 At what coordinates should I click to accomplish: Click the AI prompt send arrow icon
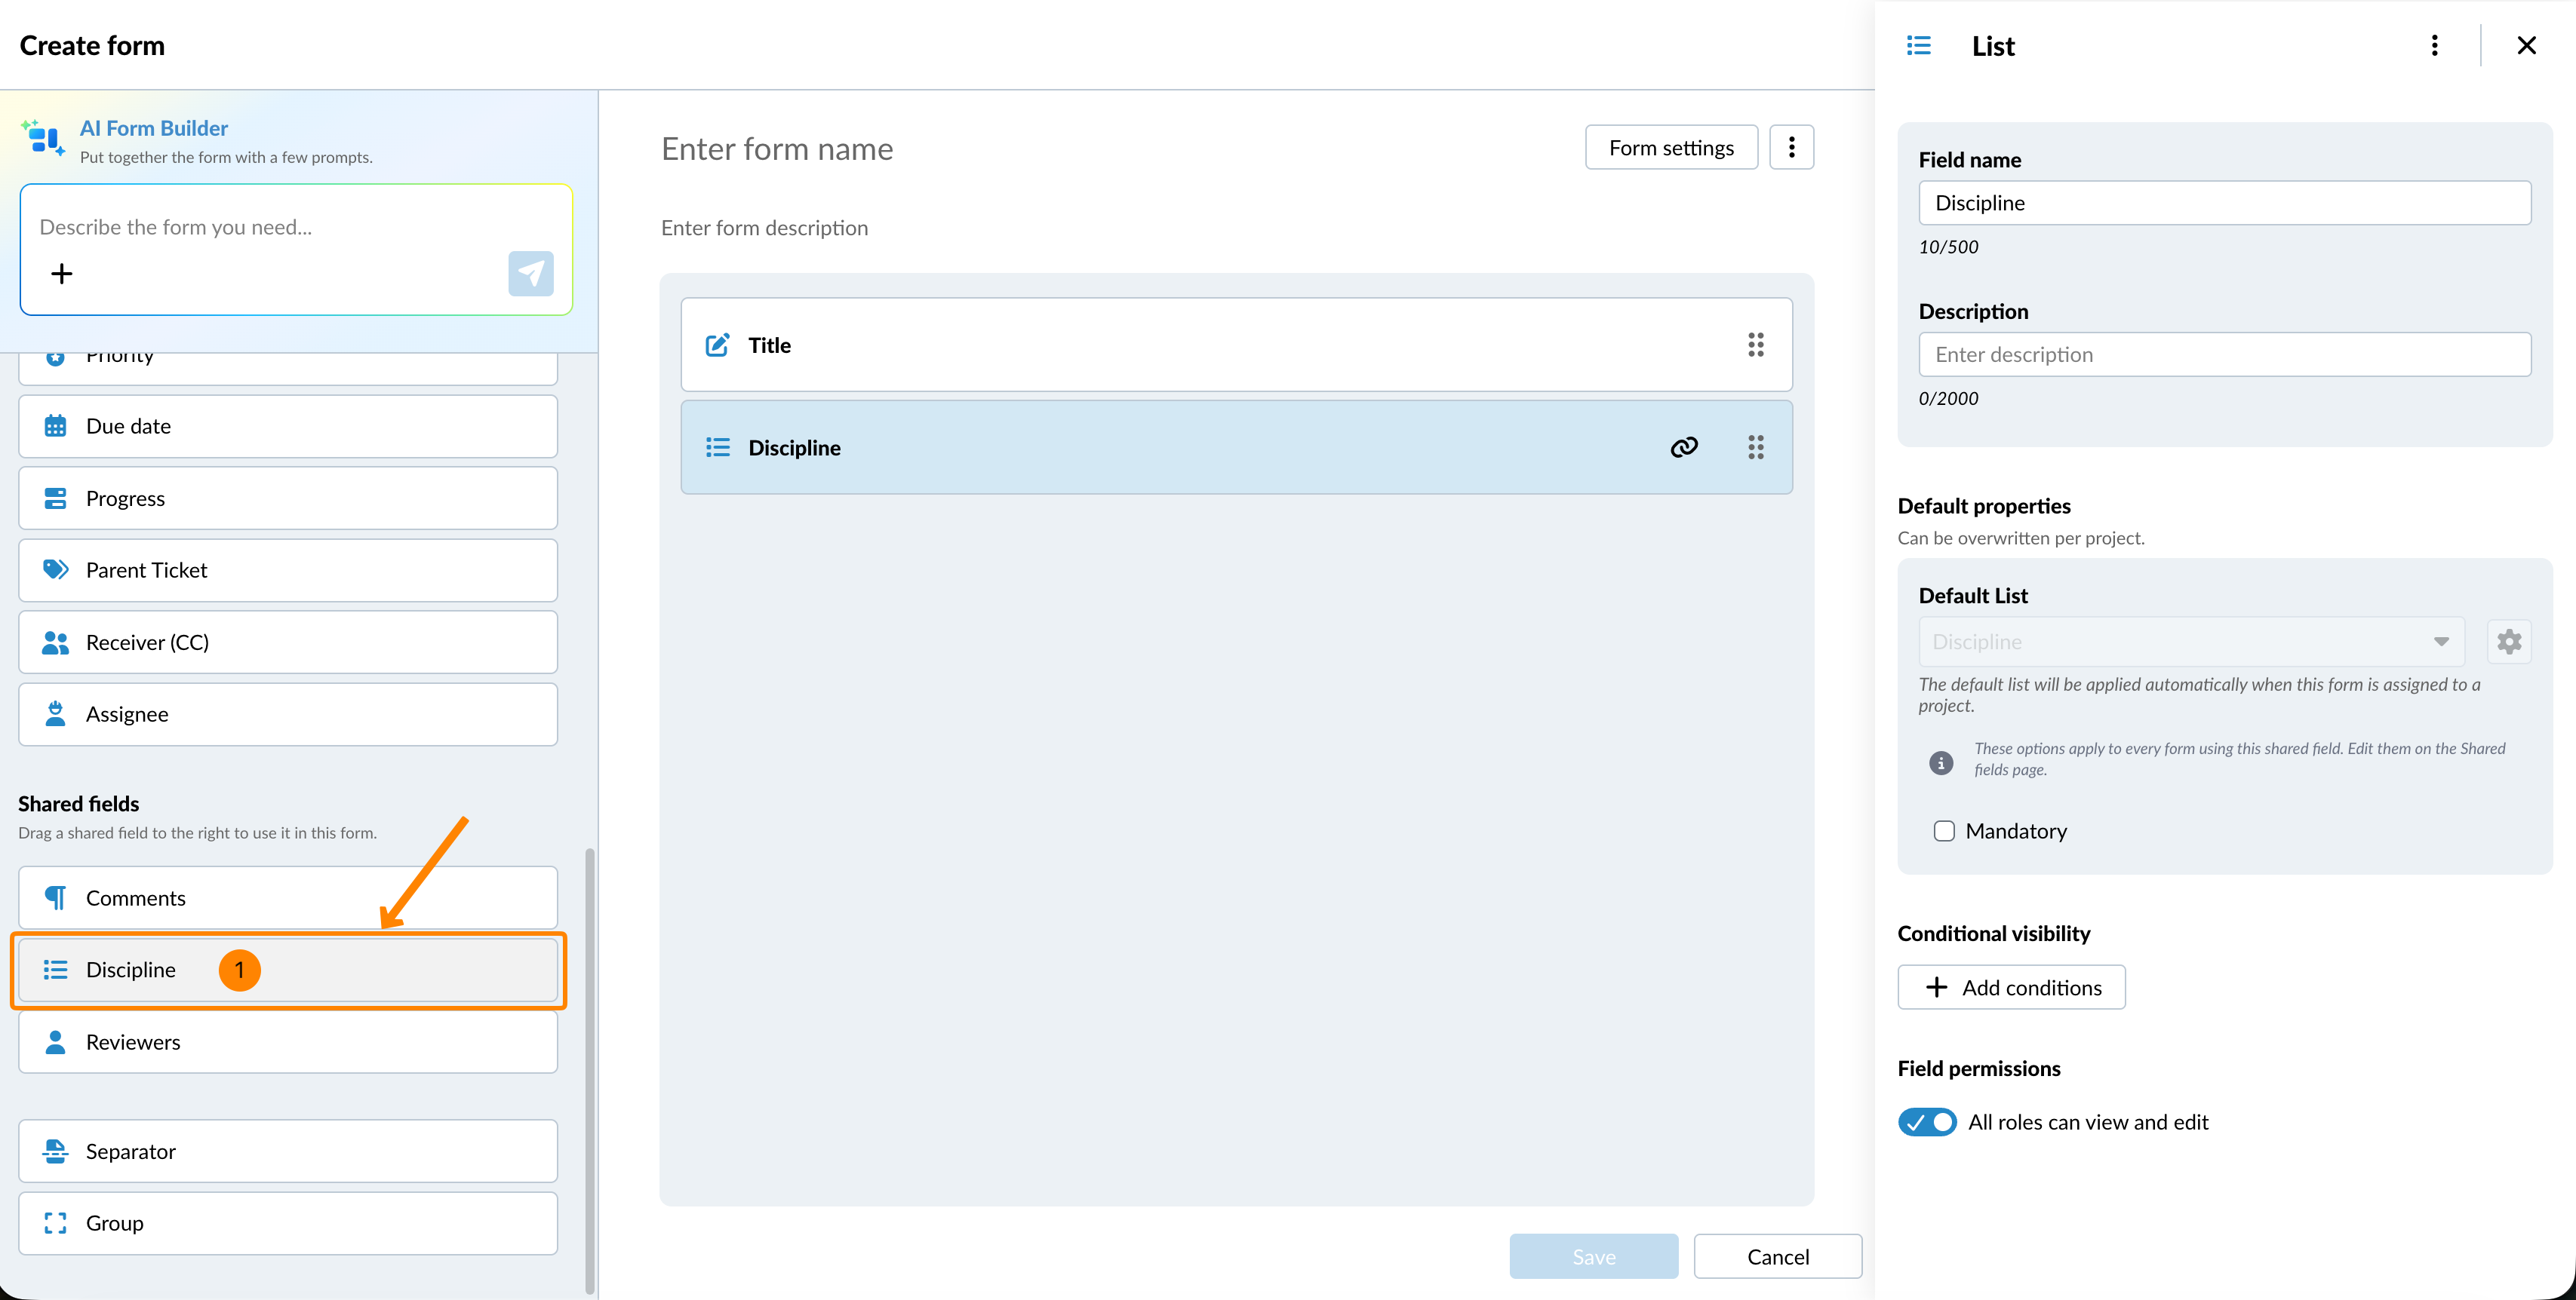(x=531, y=273)
